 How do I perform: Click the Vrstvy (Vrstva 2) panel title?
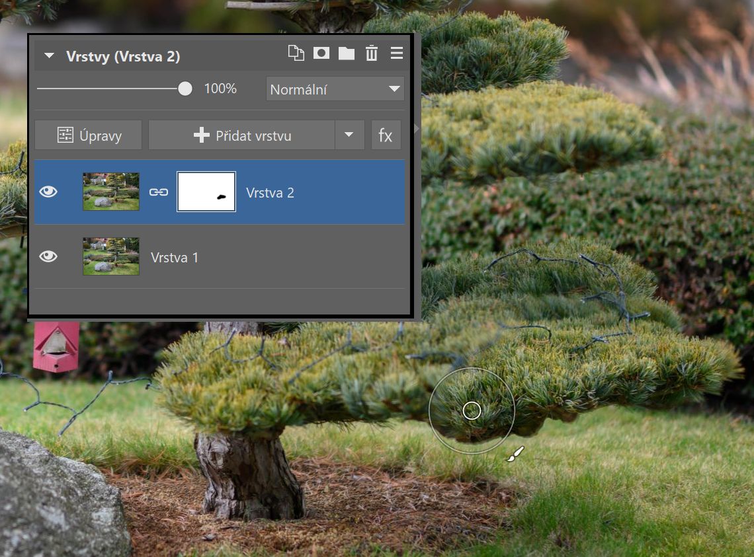tap(123, 56)
